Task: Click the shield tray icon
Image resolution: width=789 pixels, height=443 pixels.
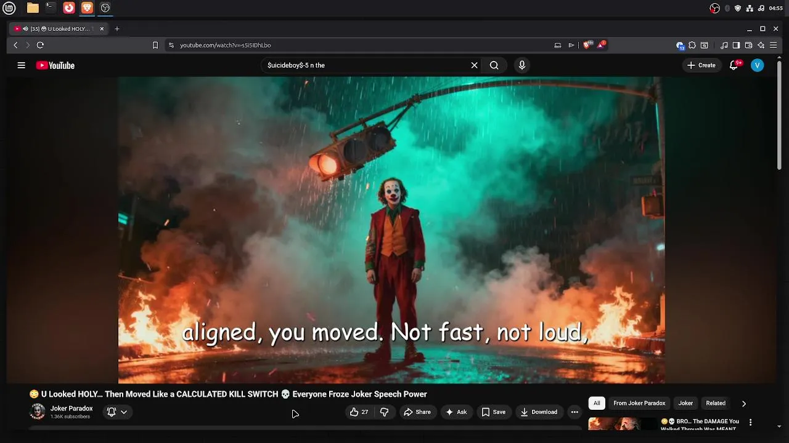Action: pos(738,8)
